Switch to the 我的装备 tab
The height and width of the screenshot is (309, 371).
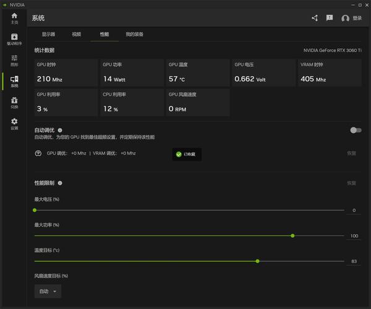[x=134, y=34]
